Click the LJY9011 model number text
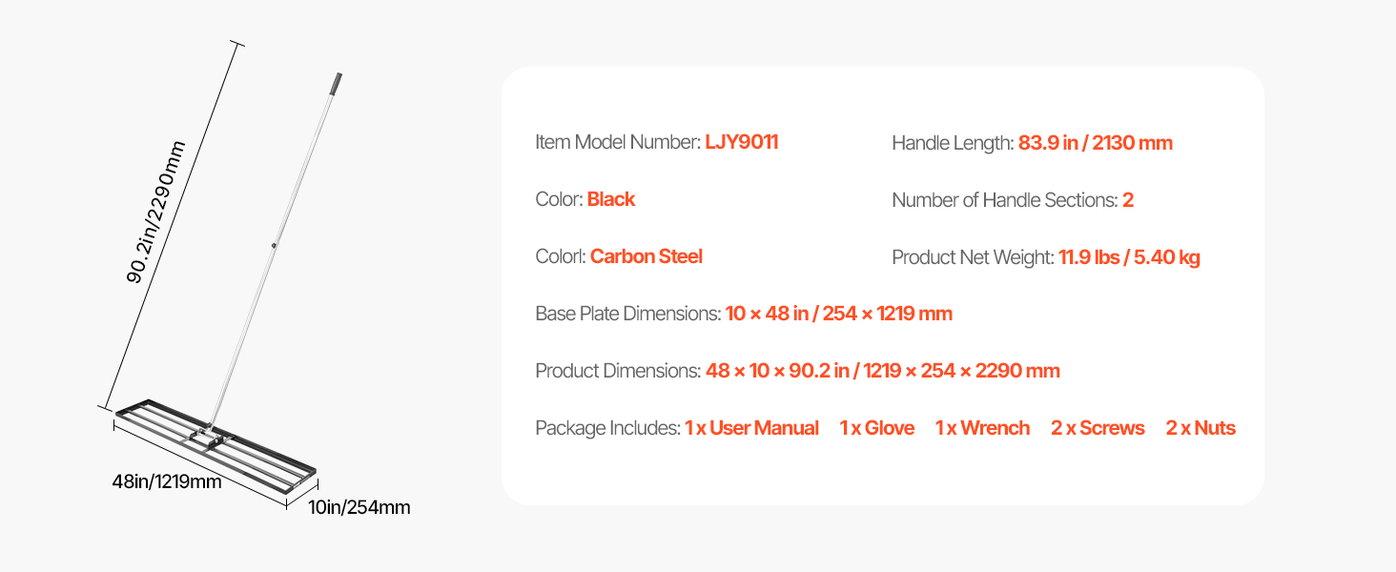Viewport: 1396px width, 572px height. [741, 142]
